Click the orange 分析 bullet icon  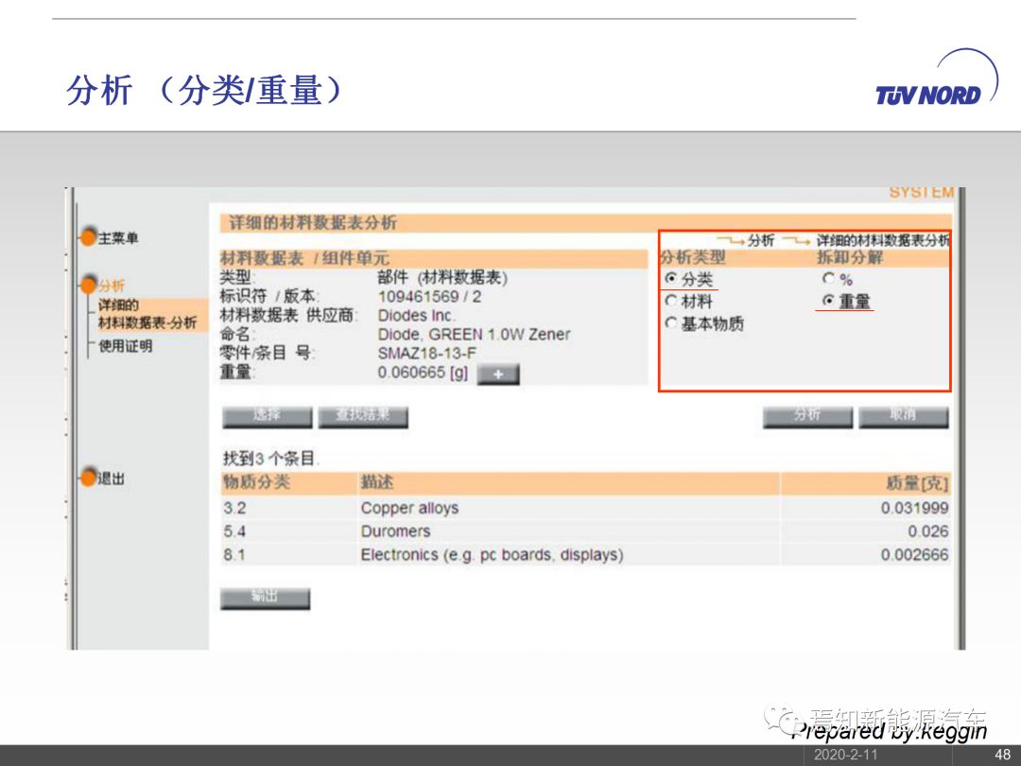click(90, 285)
